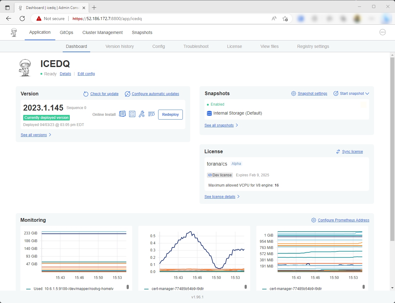Click Configure Prometheus Address link
This screenshot has width=395, height=303.
point(343,220)
